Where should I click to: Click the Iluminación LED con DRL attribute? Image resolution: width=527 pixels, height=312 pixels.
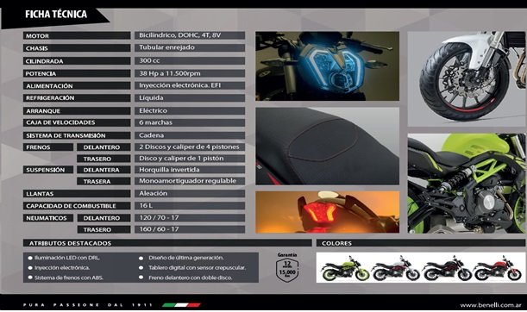click(67, 258)
